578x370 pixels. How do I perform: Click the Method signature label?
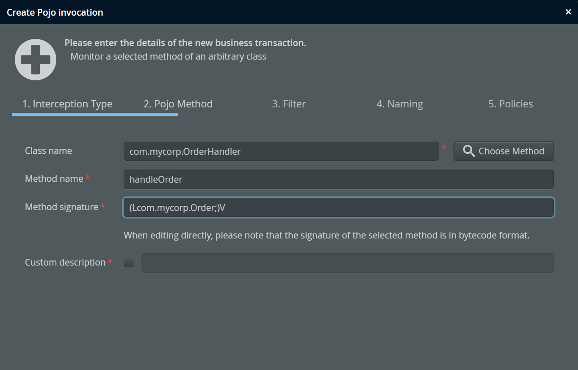[x=61, y=207]
